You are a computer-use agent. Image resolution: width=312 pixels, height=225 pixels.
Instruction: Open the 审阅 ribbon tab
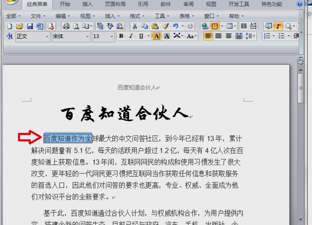(x=188, y=4)
